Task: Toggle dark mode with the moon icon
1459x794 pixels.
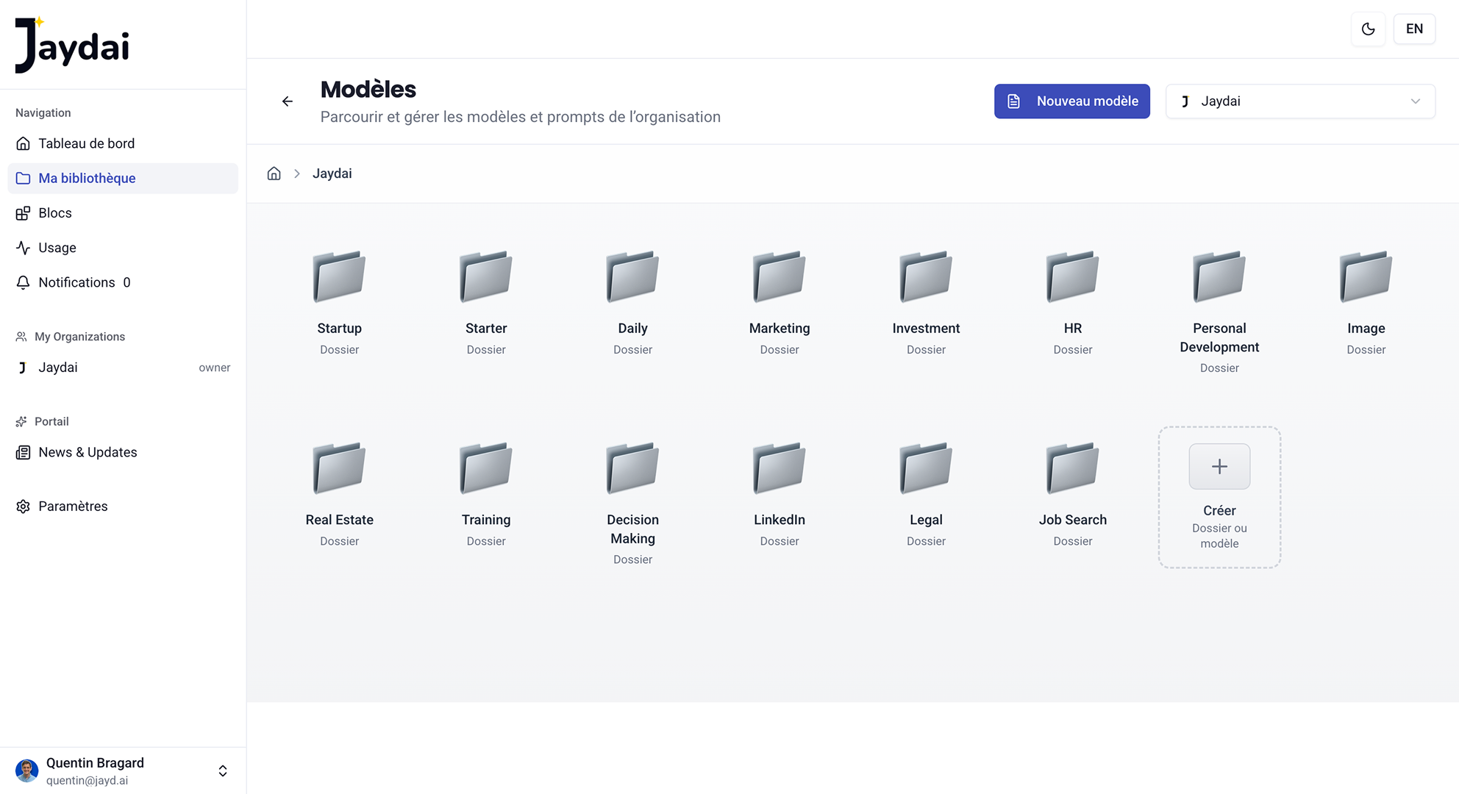Action: pyautogui.click(x=1368, y=29)
